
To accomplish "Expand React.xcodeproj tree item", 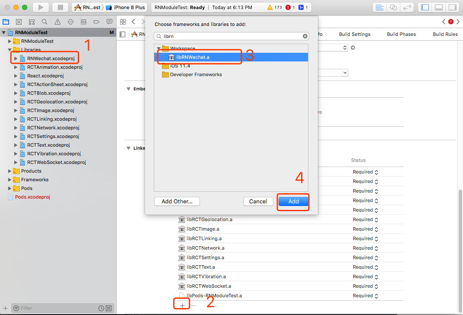I will (16, 76).
